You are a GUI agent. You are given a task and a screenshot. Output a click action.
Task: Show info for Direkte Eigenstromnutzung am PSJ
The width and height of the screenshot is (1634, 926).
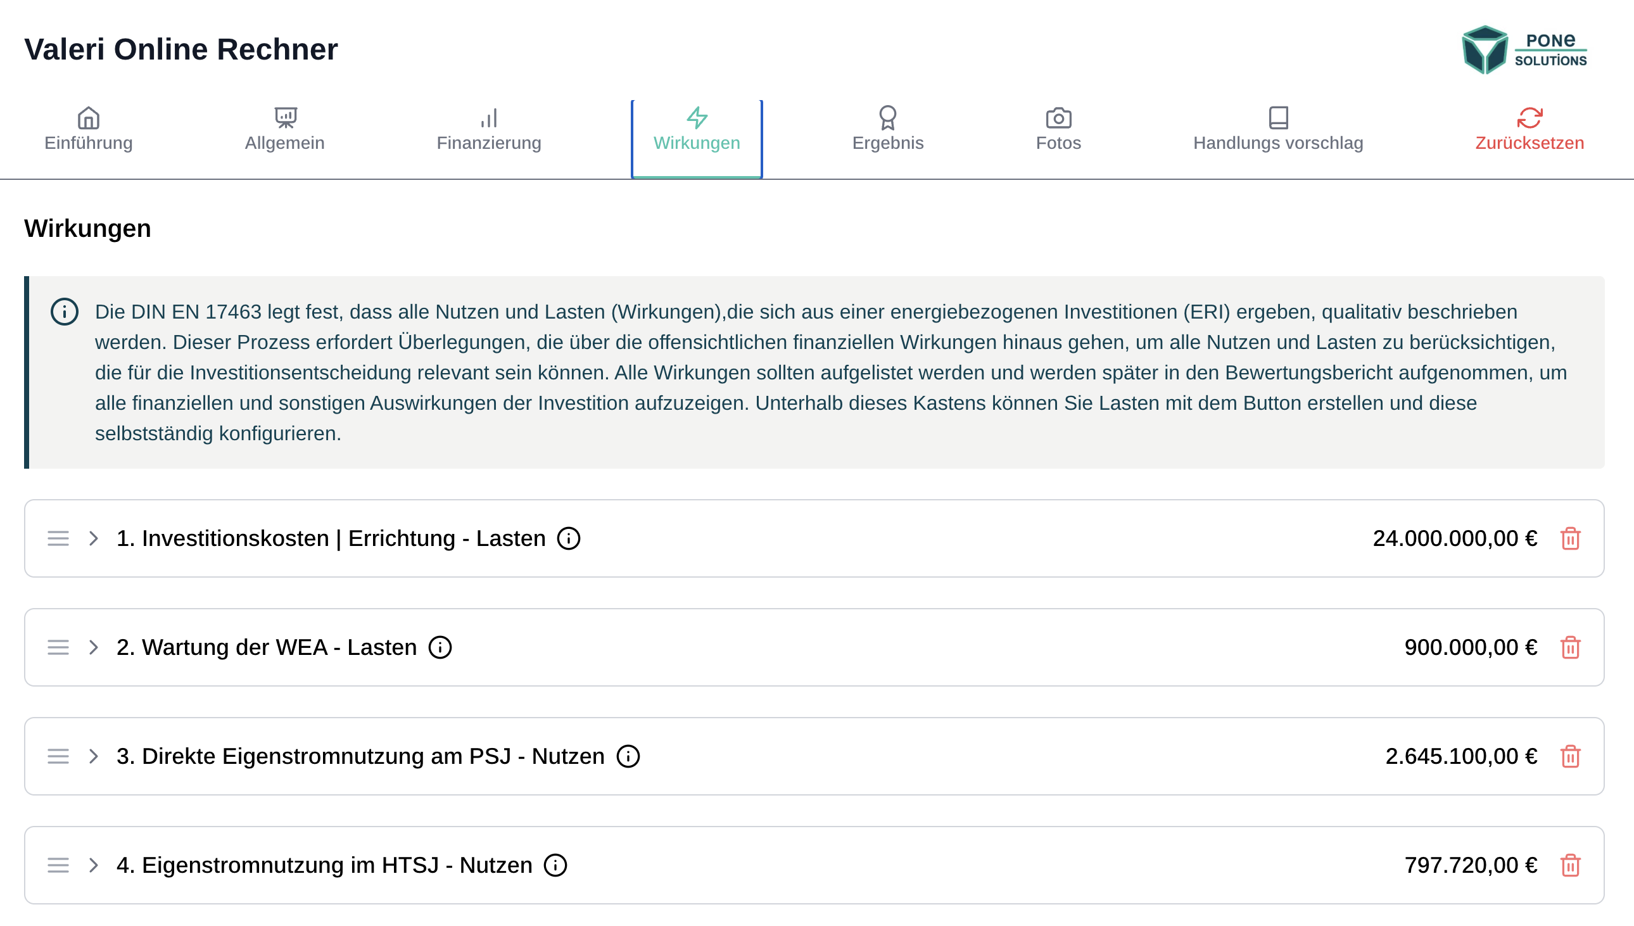coord(628,756)
